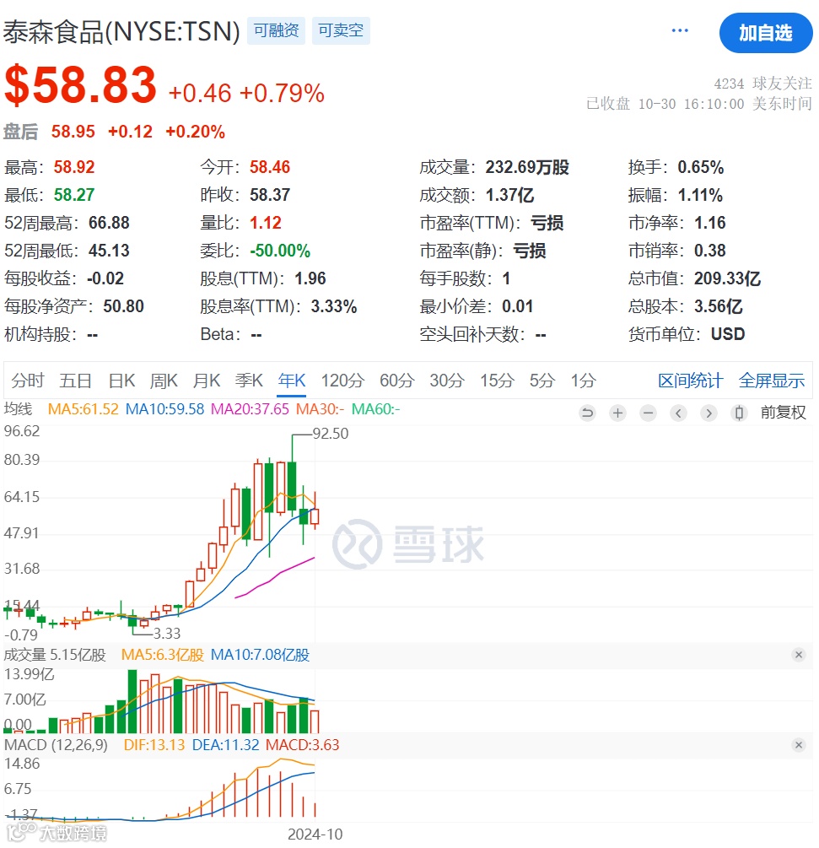Select the 日K chart tab
Image resolution: width=819 pixels, height=848 pixels.
click(x=121, y=381)
